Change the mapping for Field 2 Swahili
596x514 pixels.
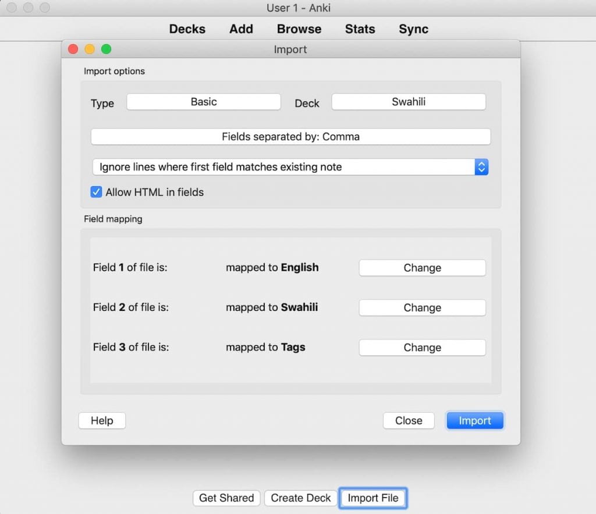[422, 307]
